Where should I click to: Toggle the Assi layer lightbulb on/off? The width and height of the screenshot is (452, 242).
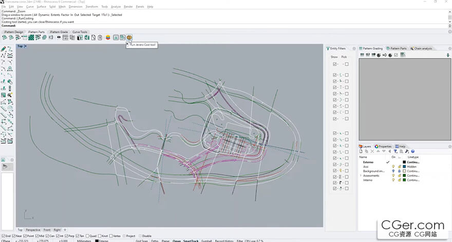point(393,167)
